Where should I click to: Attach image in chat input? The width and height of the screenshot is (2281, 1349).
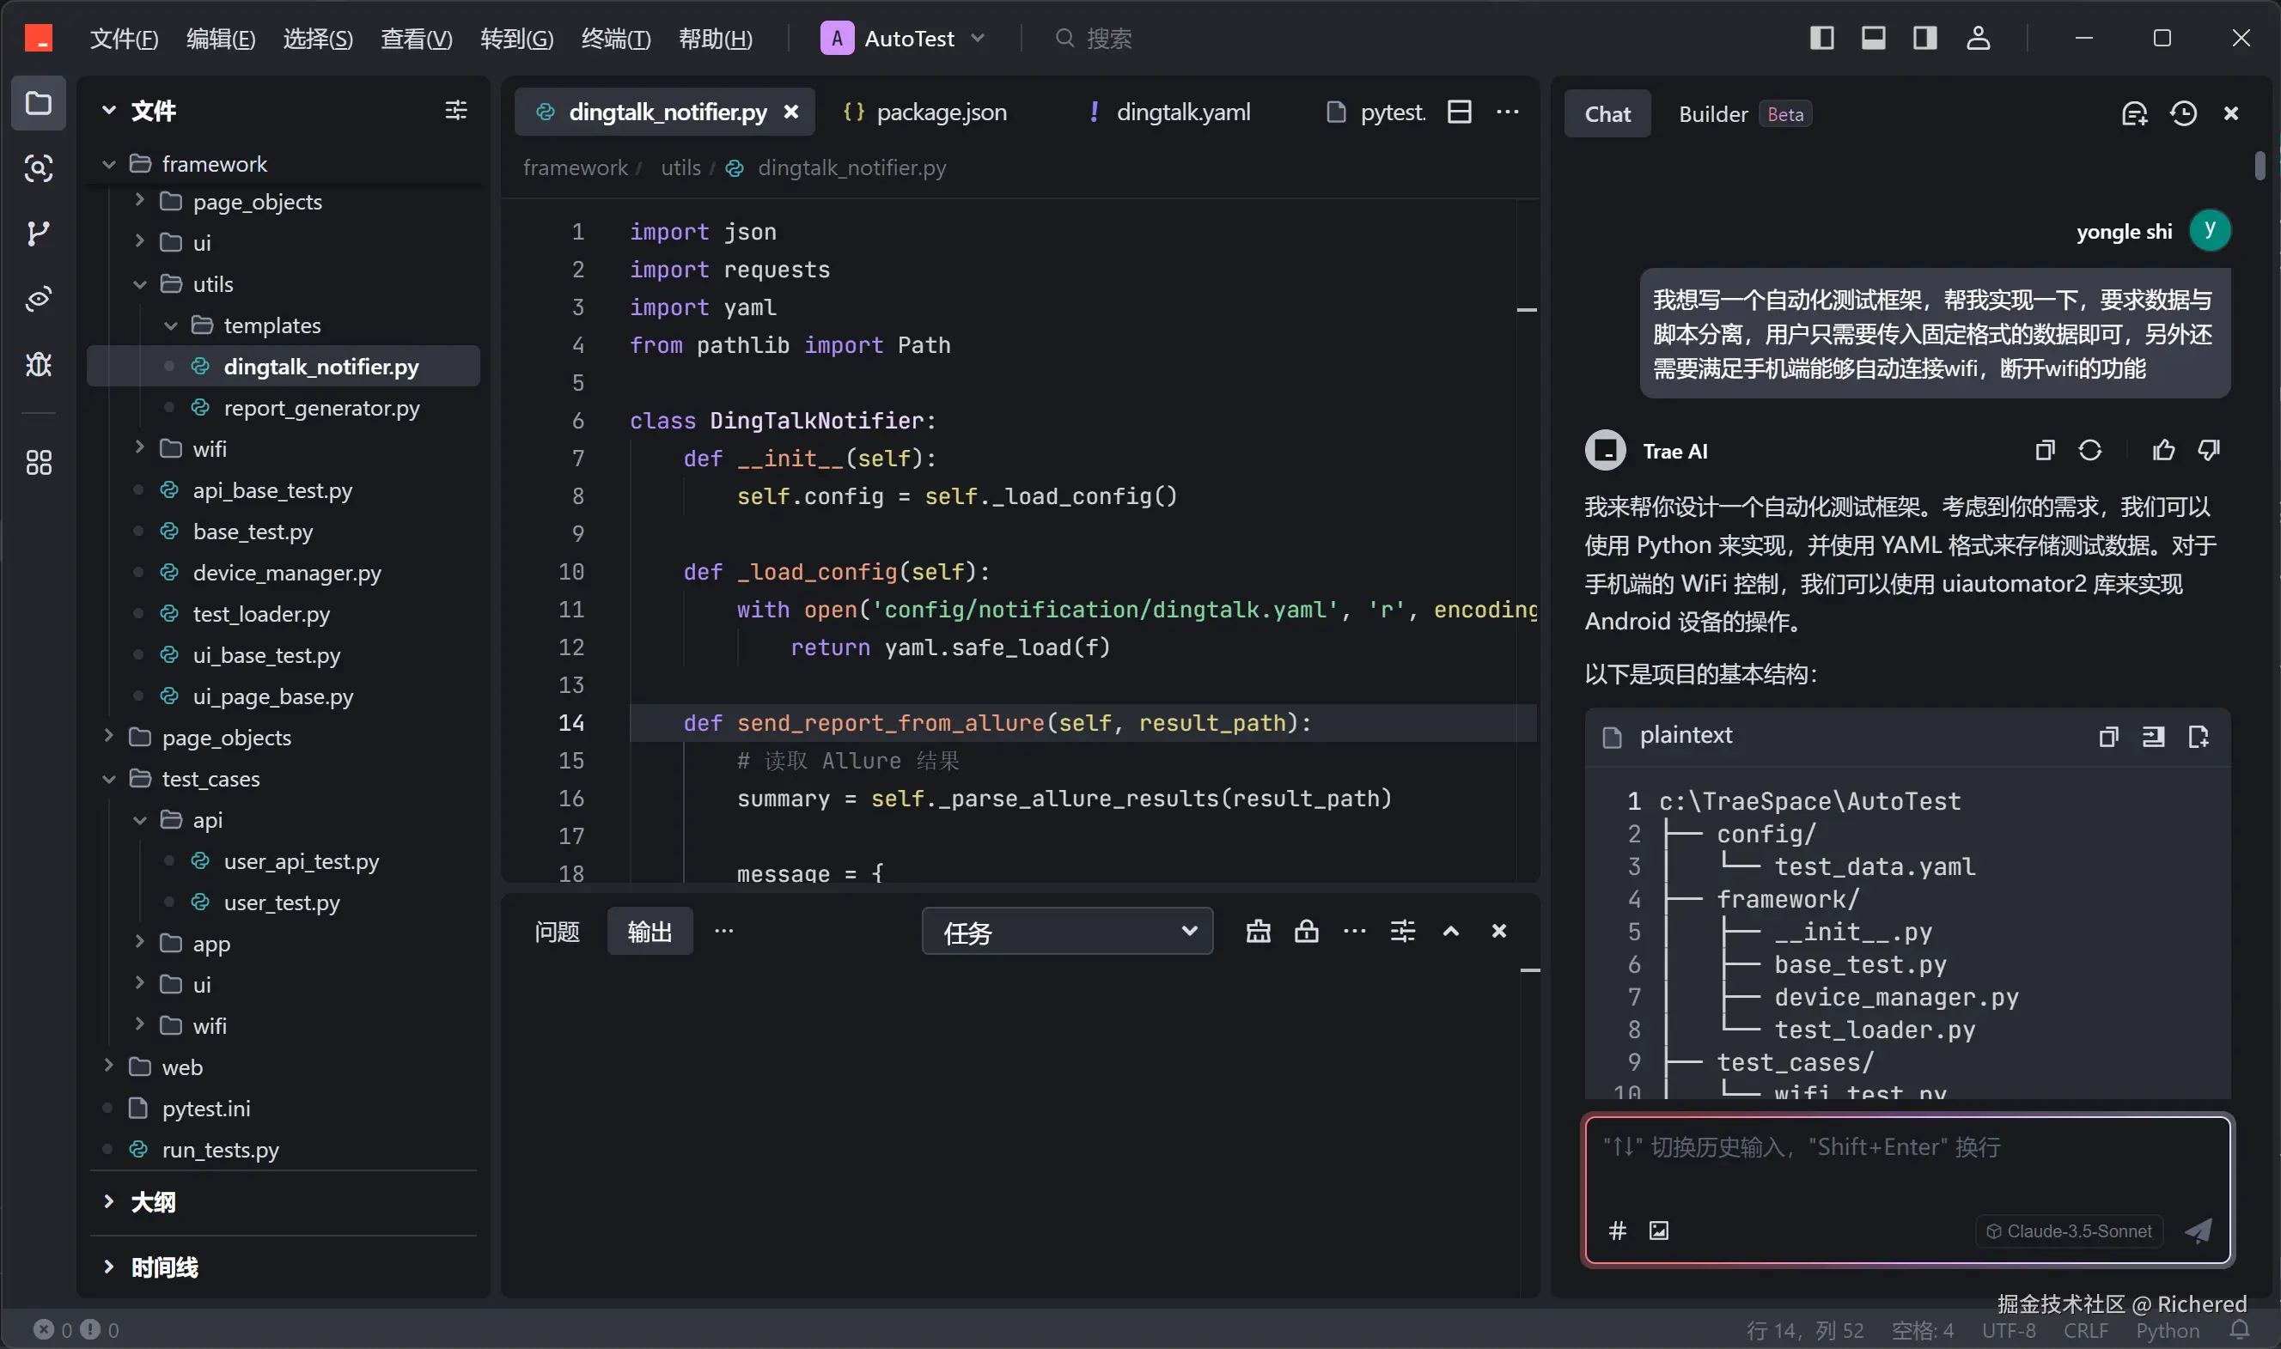[1658, 1230]
